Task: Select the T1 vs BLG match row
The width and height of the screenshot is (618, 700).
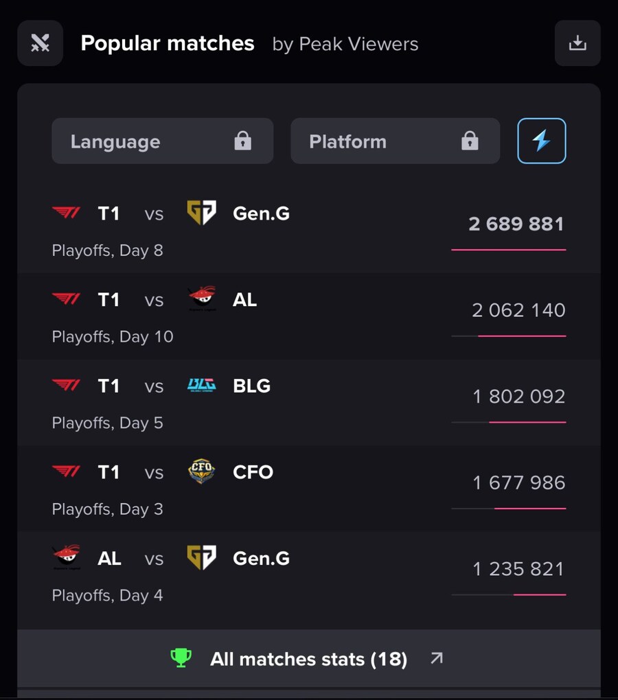Action: [309, 403]
